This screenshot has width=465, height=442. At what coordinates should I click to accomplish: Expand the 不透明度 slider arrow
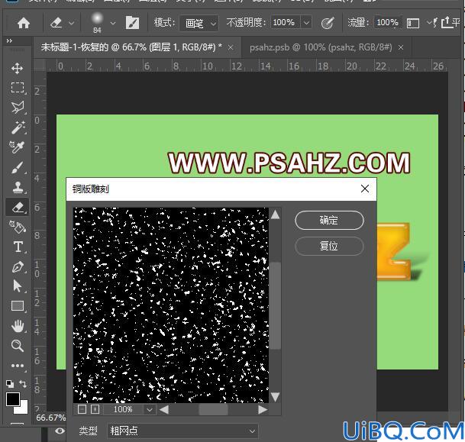(307, 22)
